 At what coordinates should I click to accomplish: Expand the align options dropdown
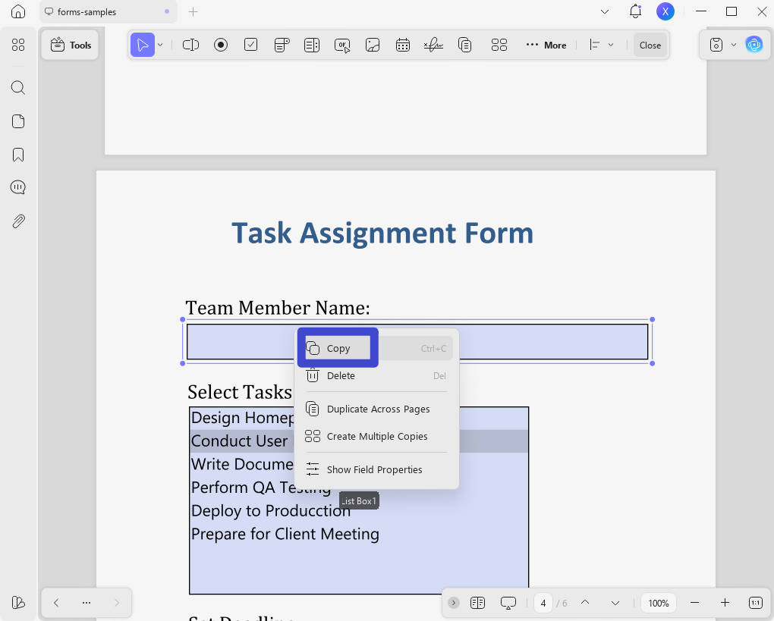(x=611, y=45)
